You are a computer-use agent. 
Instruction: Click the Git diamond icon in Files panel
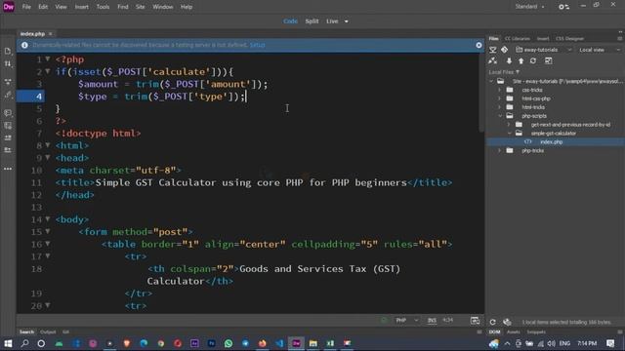pos(505,50)
